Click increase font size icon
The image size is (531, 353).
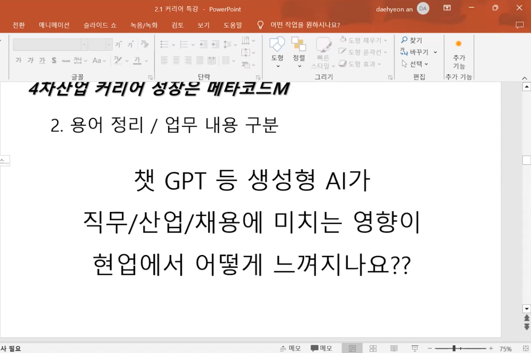(118, 44)
